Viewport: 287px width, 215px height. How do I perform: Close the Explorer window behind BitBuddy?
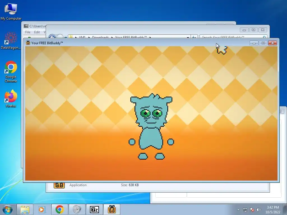coord(263,30)
